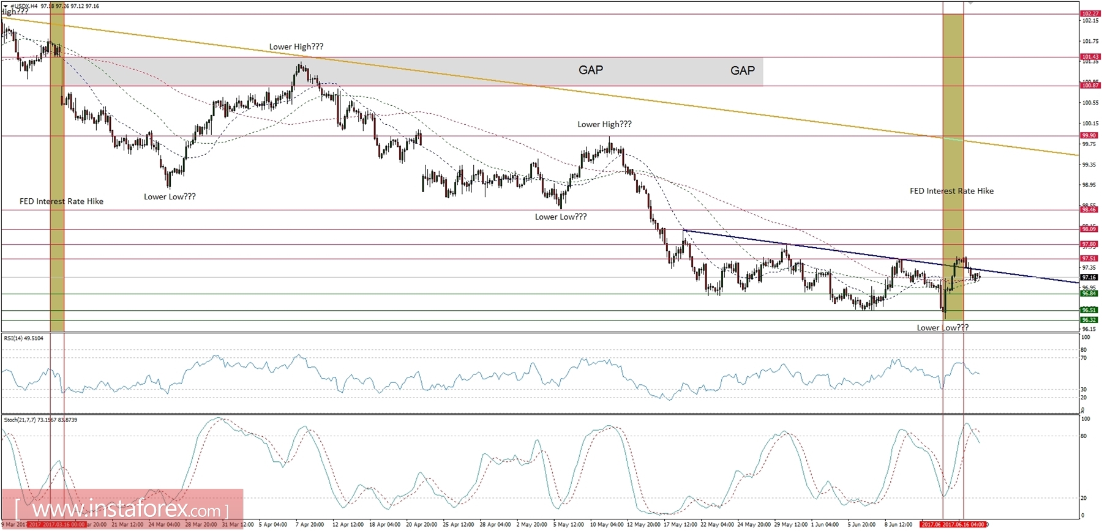Click the 102.15 price axis value
This screenshot has width=1102, height=531.
[x=1090, y=21]
